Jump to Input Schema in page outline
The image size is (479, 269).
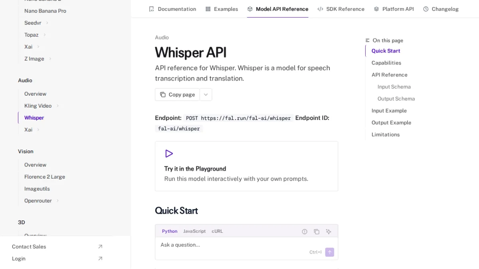point(394,86)
